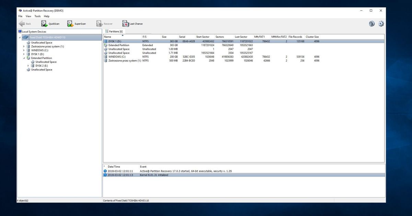Open the Help menu
The image size is (412, 216).
pyautogui.click(x=47, y=16)
